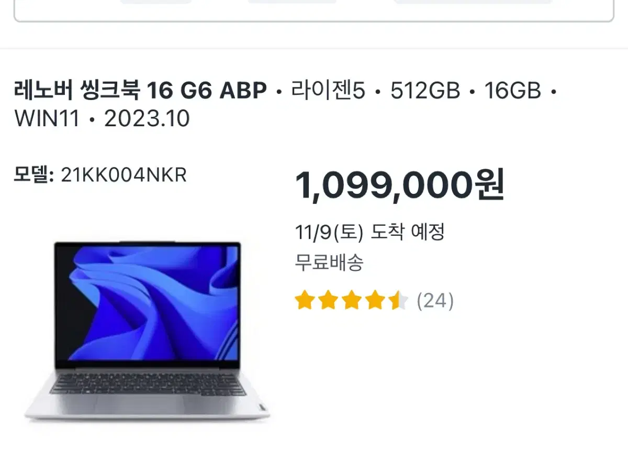Click the 512GB storage spec
The image size is (628, 472).
pyautogui.click(x=425, y=92)
